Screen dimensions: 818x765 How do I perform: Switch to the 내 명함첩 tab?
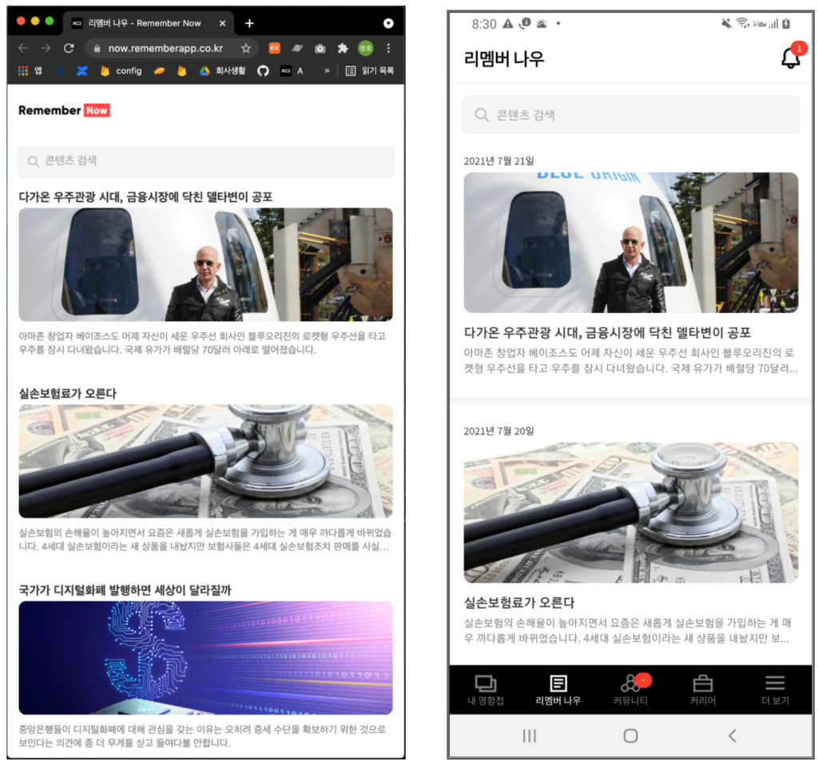[x=486, y=689]
